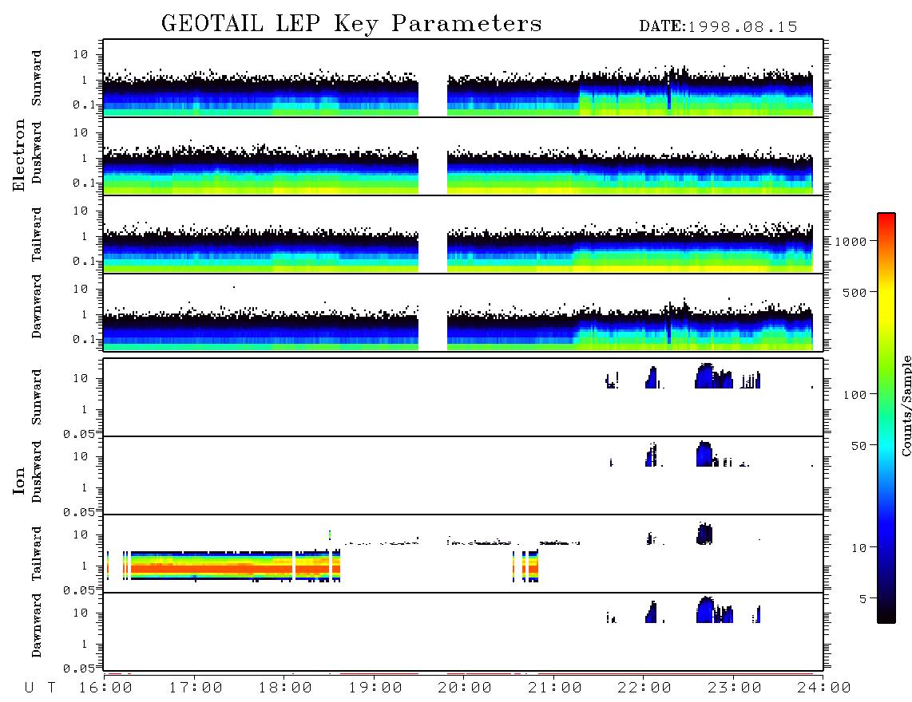Screen dimensions: 912x702
Task: Click the '24:00' time axis label
Action: click(824, 688)
